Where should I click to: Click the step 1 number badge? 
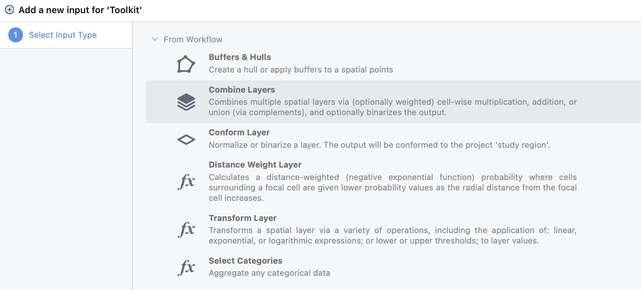(16, 35)
